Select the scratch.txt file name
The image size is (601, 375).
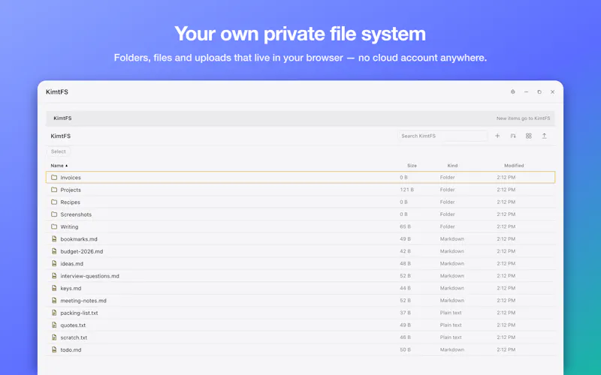pos(74,337)
